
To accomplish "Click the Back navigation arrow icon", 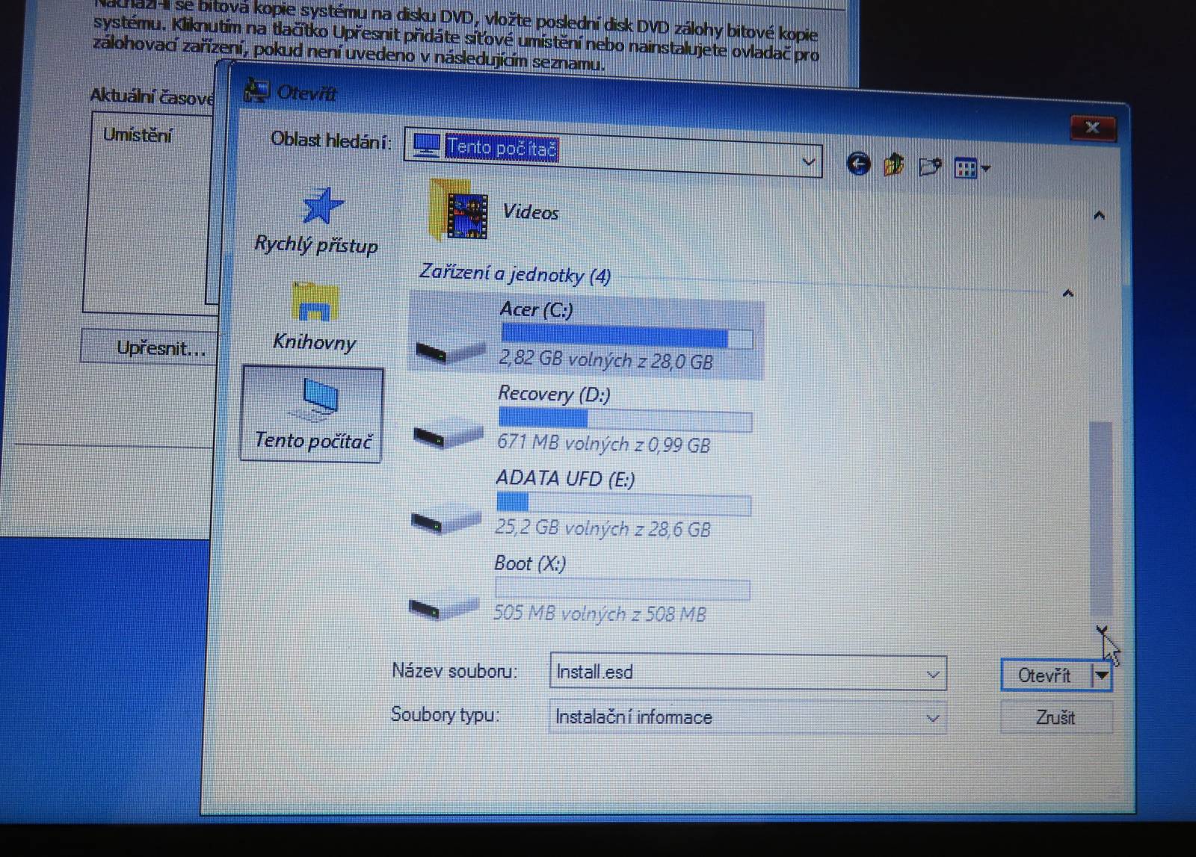I will pos(858,164).
